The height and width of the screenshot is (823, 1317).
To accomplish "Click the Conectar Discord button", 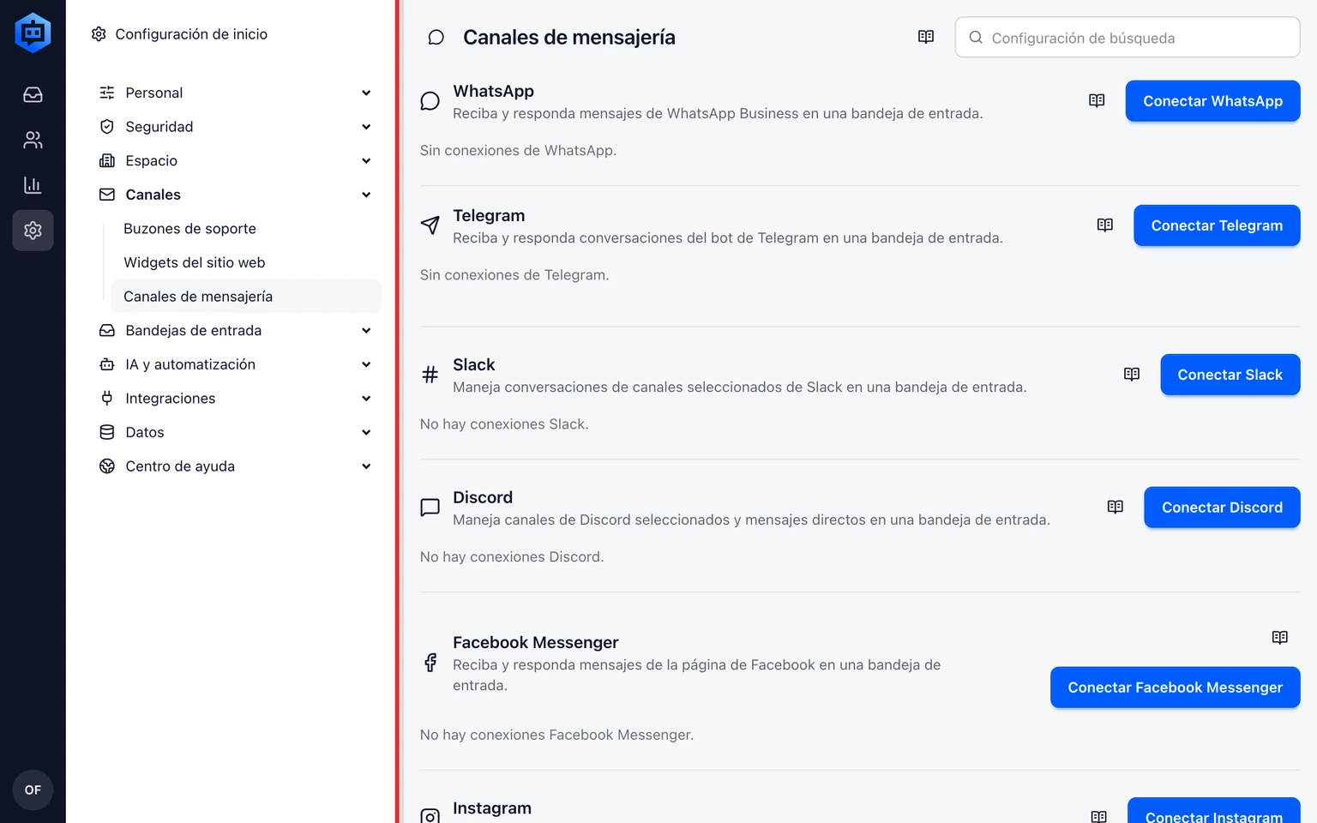I will 1222,508.
